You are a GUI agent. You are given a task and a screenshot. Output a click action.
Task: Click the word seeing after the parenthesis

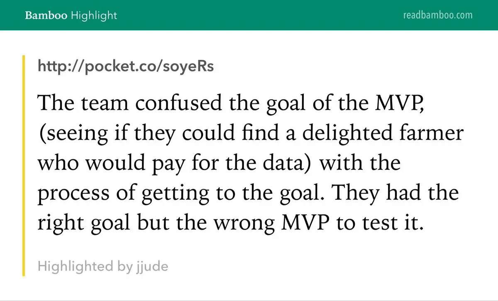pos(68,135)
